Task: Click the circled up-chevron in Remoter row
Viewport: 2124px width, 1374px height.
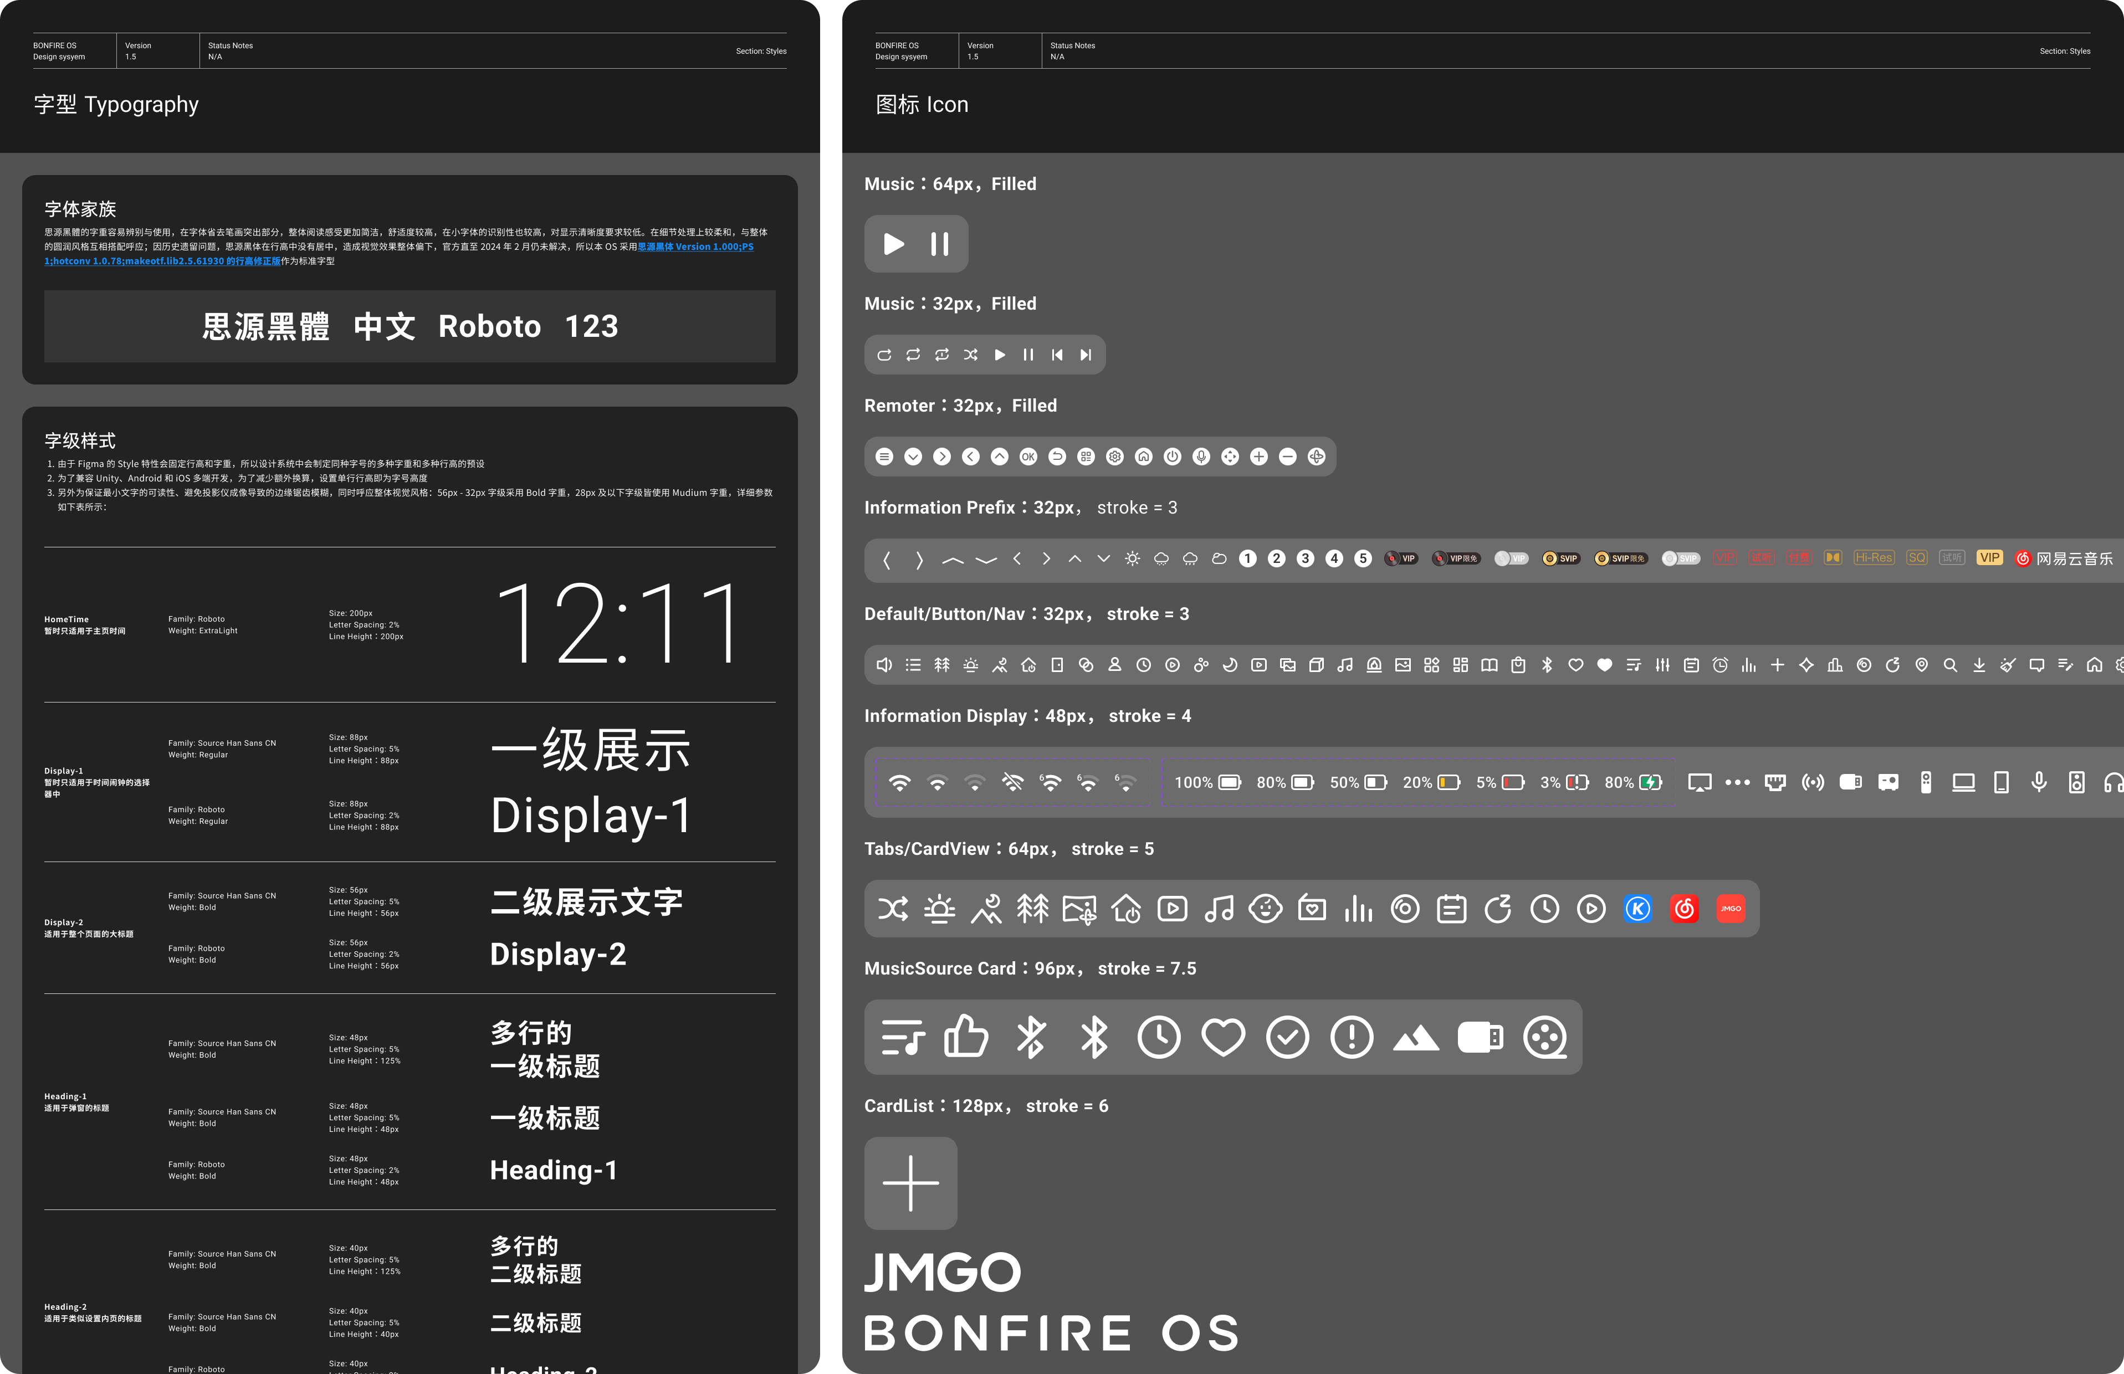Action: point(1000,457)
